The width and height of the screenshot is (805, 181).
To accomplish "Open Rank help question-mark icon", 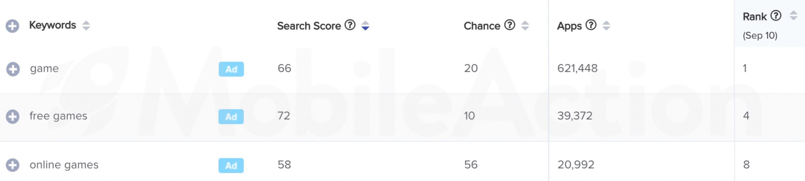I will click(x=776, y=15).
